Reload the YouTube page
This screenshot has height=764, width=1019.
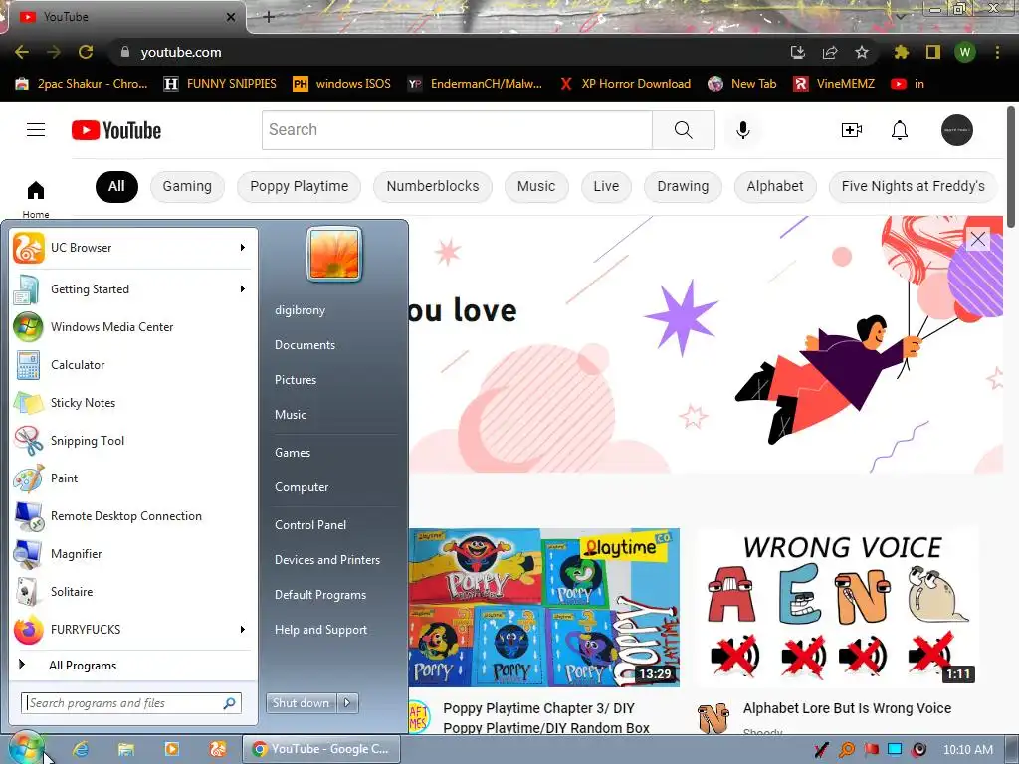[x=86, y=52]
